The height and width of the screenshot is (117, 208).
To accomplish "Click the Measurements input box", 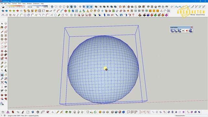I will click(197, 116).
